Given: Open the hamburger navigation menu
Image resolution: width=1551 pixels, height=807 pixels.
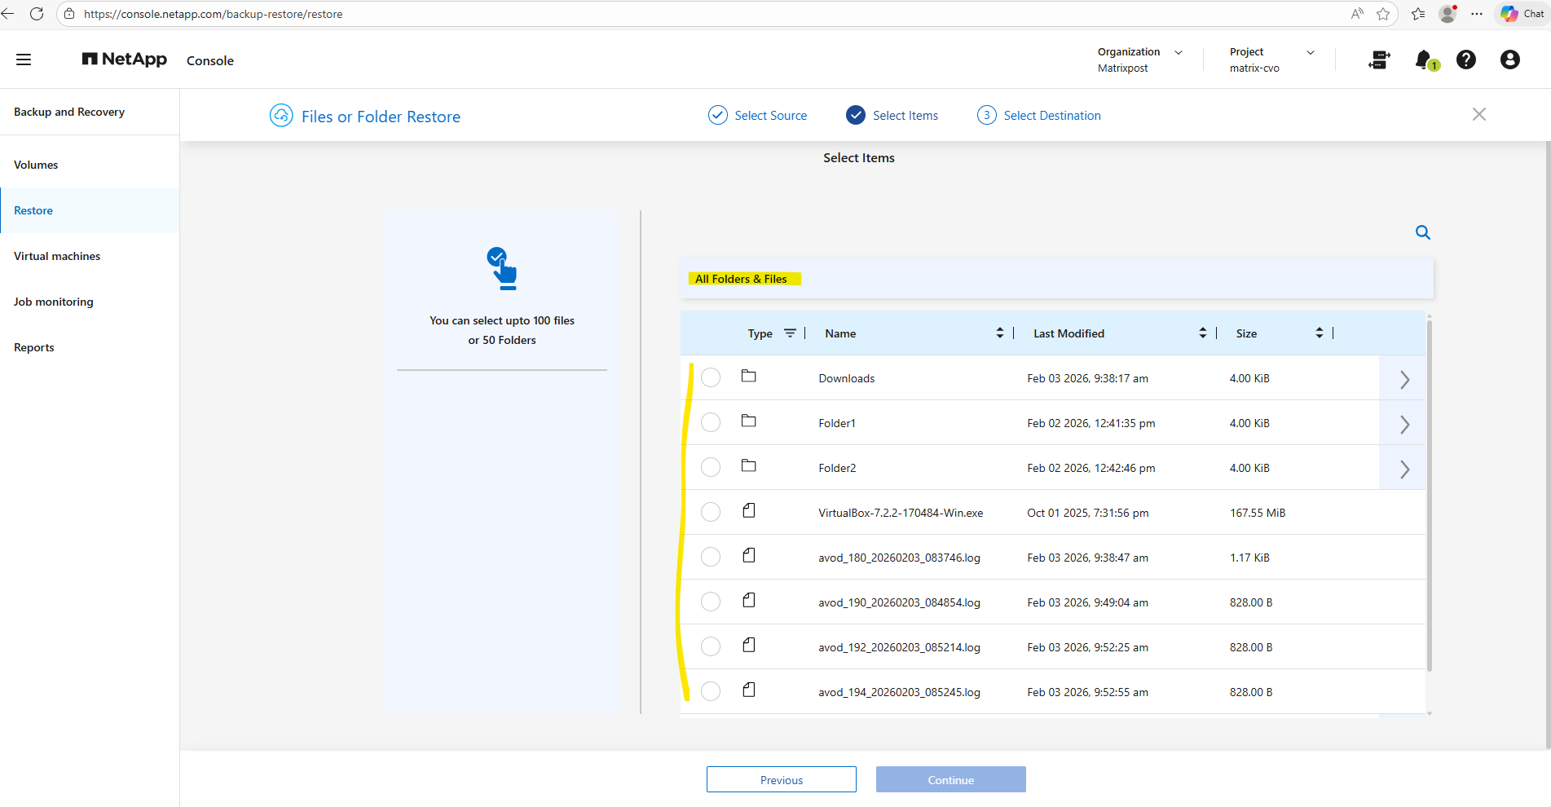Looking at the screenshot, I should click(x=24, y=60).
